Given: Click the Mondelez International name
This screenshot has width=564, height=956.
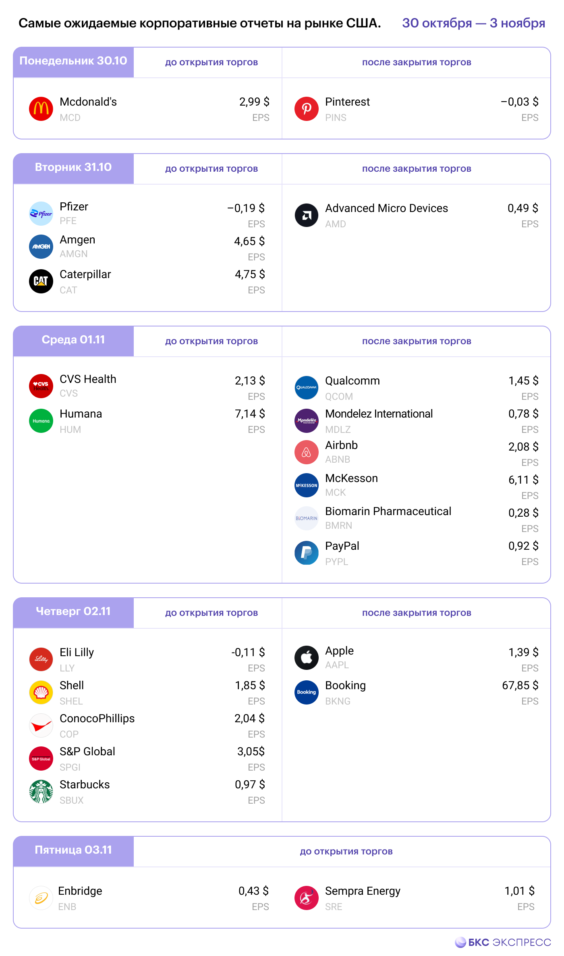Looking at the screenshot, I should click(x=379, y=414).
